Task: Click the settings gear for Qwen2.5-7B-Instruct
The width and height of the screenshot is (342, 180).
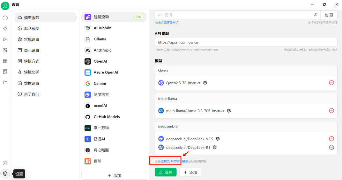Action: (205, 83)
